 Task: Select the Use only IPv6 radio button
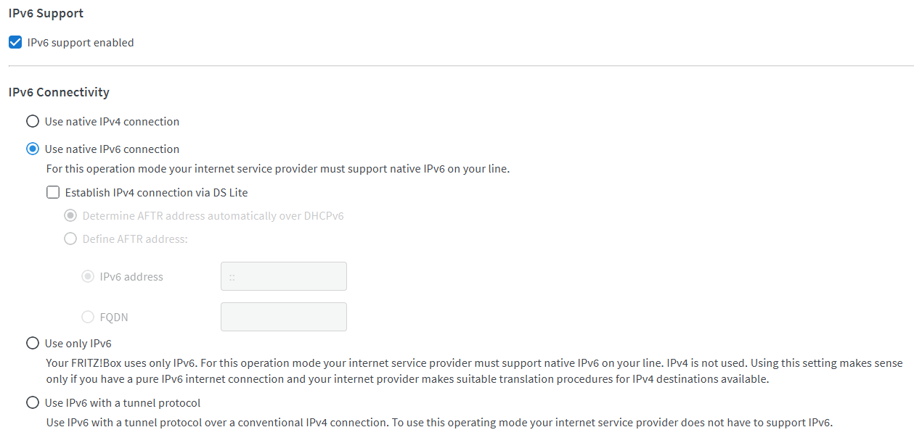point(33,344)
